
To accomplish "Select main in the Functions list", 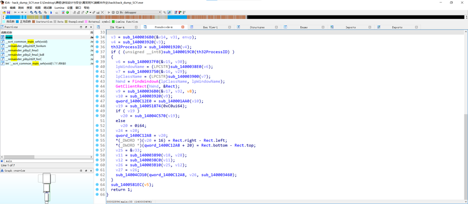I will [x=46, y=37].
